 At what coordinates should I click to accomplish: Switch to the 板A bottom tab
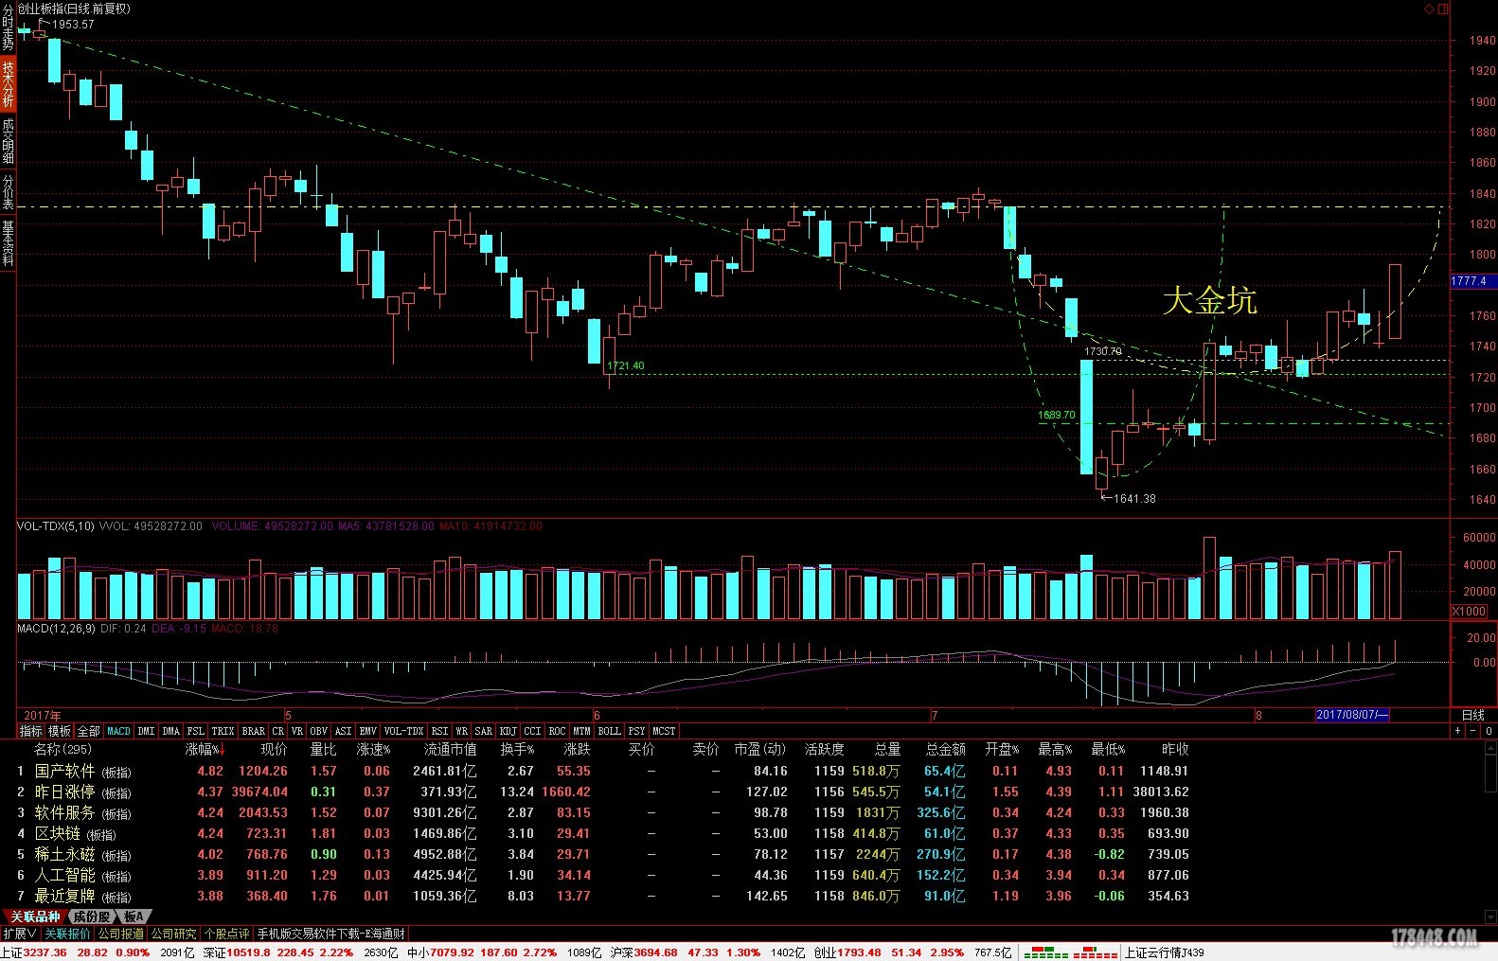point(134,917)
